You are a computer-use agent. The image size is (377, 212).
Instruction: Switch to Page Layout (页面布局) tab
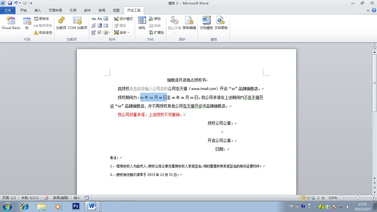click(55, 10)
